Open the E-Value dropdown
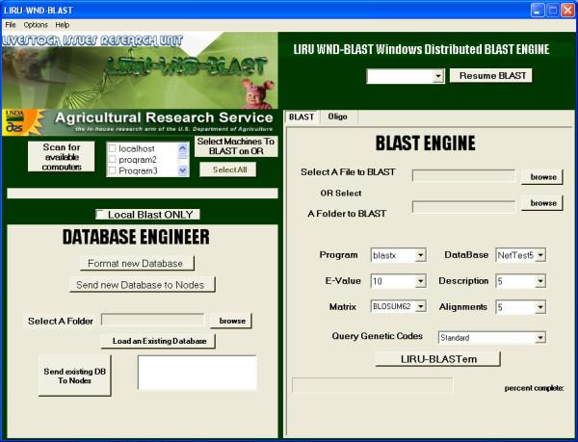 (x=420, y=281)
